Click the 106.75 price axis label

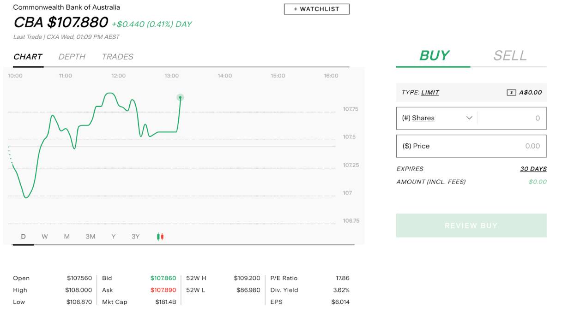(351, 221)
